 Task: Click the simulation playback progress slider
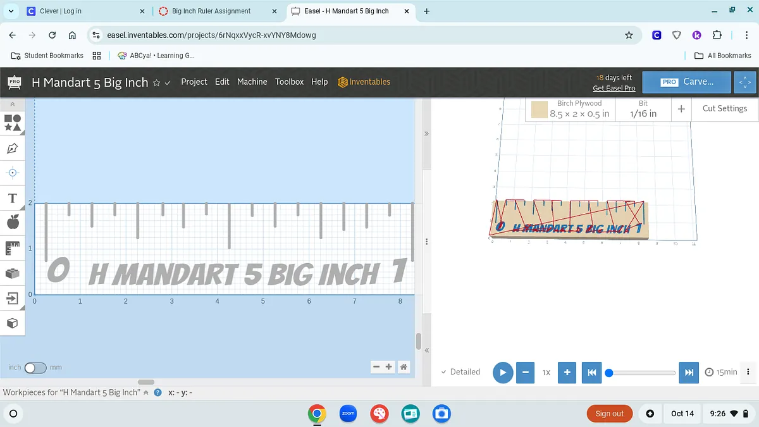tap(642, 373)
